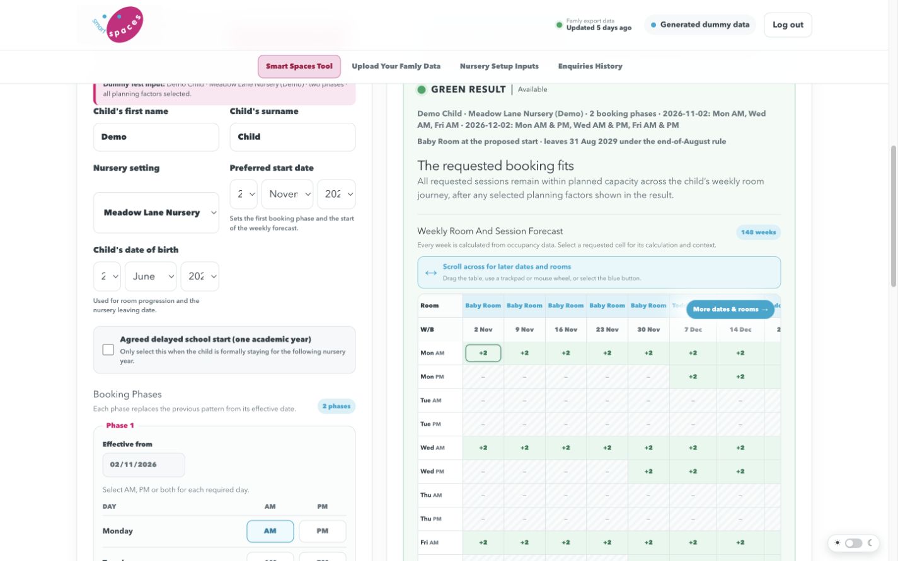Select the Fri AM +2 cell for 9 Nov
The width and height of the screenshot is (898, 561).
pyautogui.click(x=524, y=542)
